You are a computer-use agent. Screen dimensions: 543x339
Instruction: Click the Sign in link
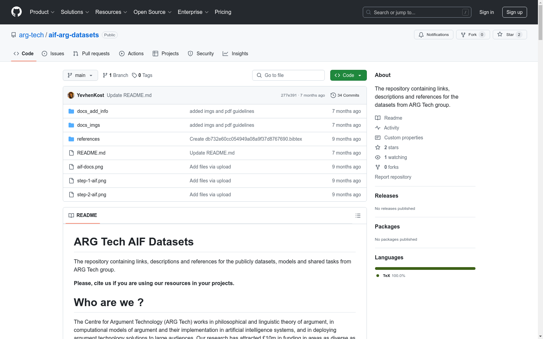coord(487,12)
